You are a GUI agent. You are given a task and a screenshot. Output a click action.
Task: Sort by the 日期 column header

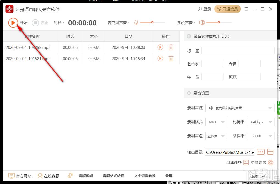coord(128,36)
